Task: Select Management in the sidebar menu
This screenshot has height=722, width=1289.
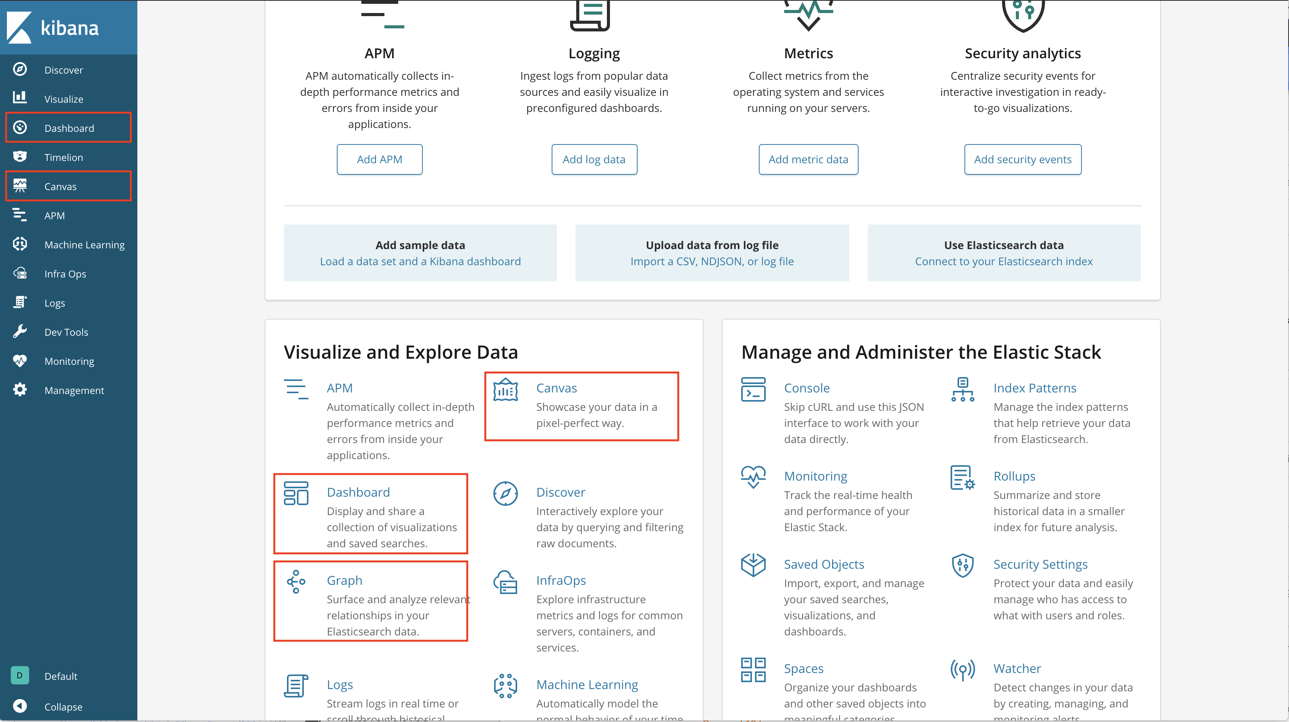Action: tap(74, 391)
